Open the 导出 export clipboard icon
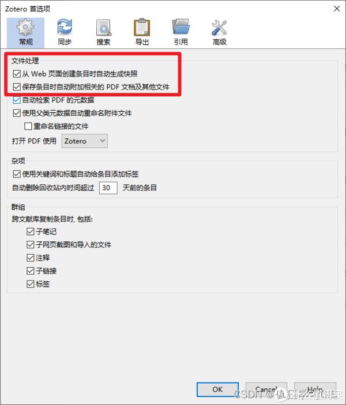This screenshot has height=405, width=346. tap(142, 32)
